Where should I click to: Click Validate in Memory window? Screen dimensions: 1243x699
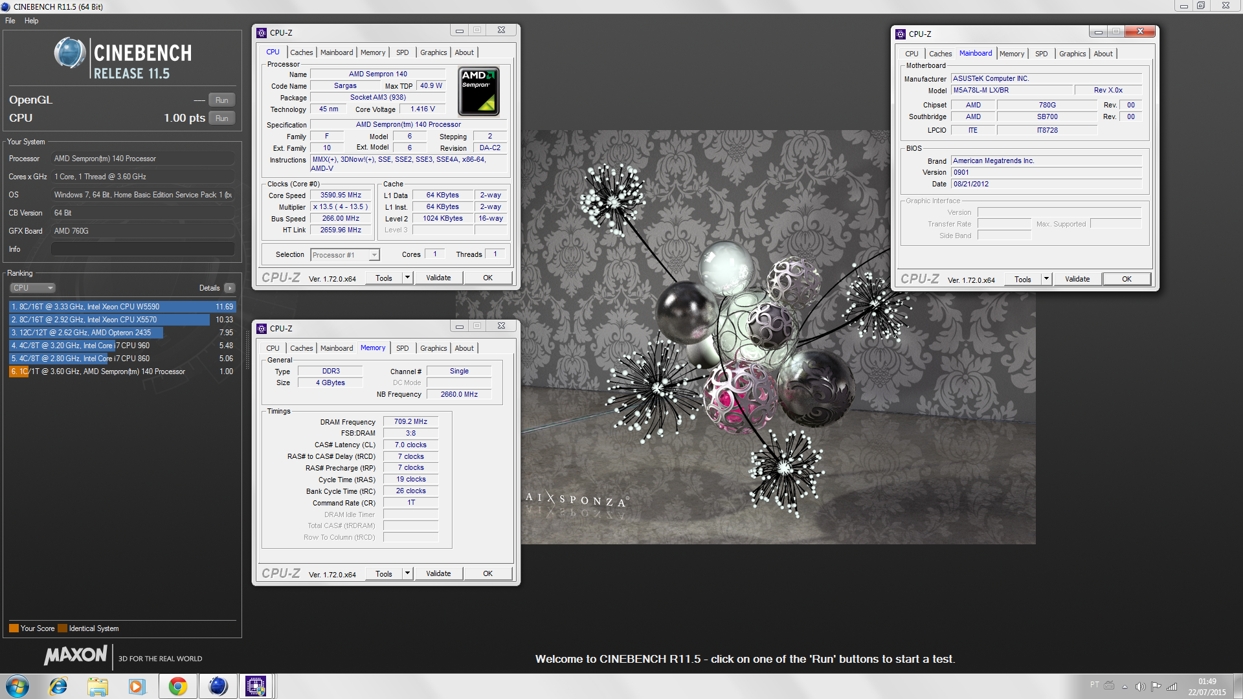point(438,574)
